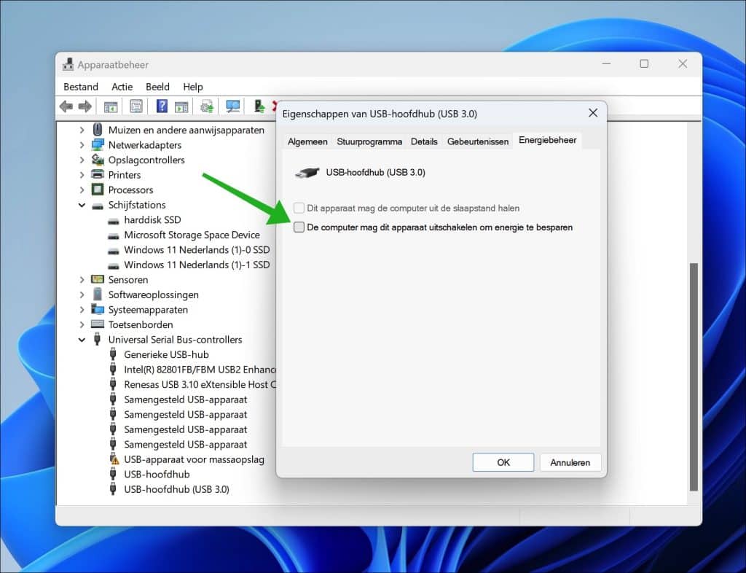
Task: Click the update driver toolbar icon
Action: pyautogui.click(x=207, y=106)
